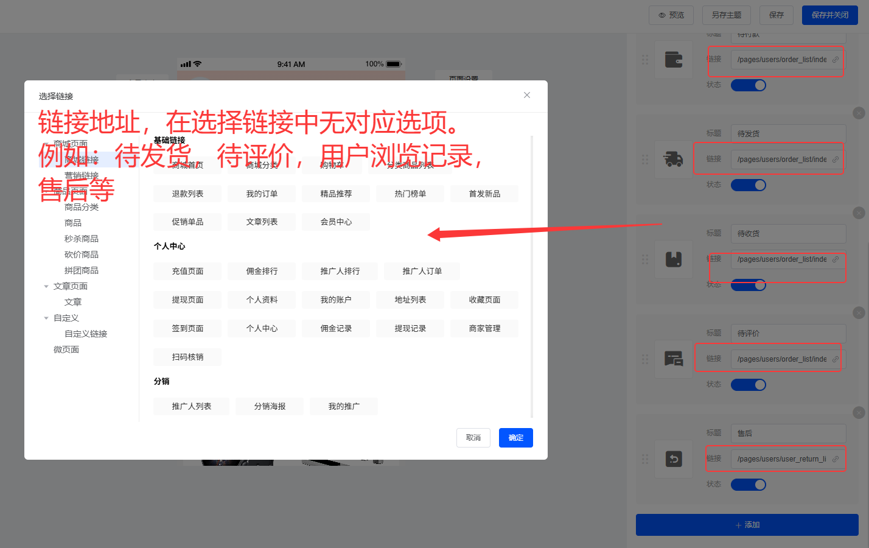The height and width of the screenshot is (548, 869).
Task: Collapse the 自定义 tree node arrow
Action: click(x=46, y=318)
